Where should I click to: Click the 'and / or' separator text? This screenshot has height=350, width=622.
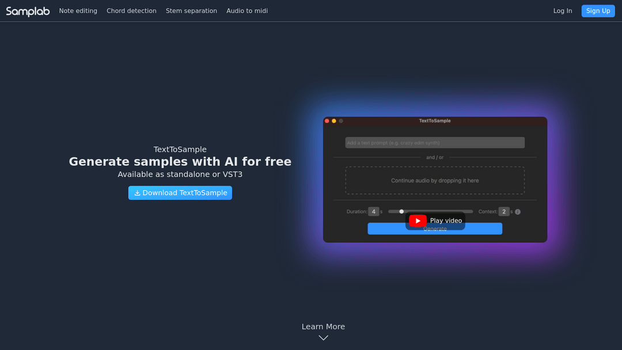[435, 157]
